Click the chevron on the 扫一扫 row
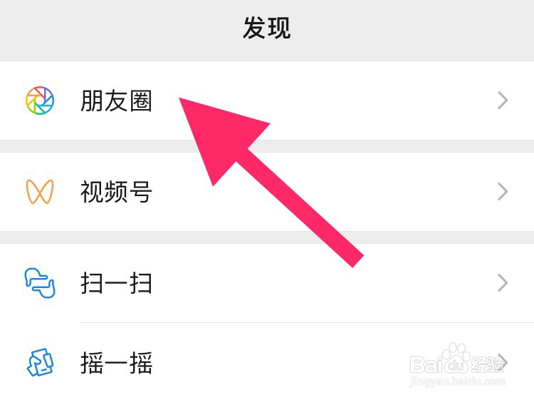 click(x=503, y=283)
